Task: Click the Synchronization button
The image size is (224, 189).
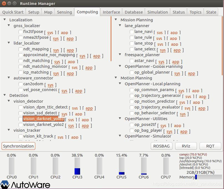Action: [18, 146]
